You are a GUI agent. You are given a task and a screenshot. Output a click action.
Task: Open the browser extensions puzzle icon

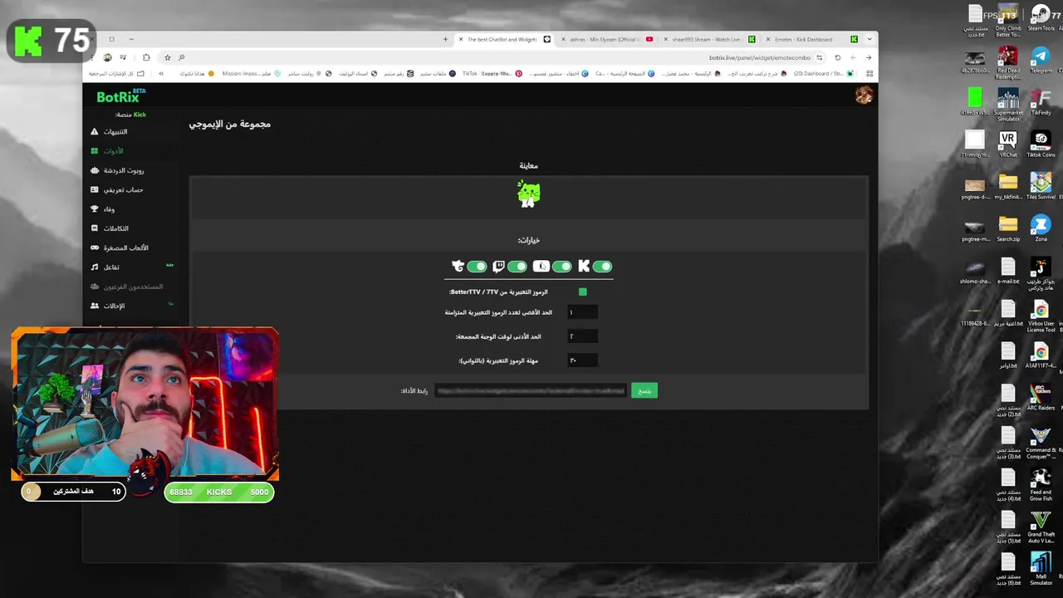[146, 57]
